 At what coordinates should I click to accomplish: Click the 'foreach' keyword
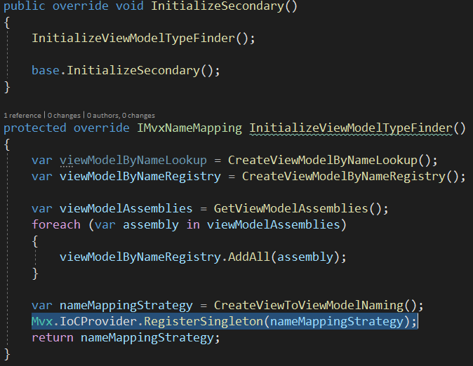(56, 224)
